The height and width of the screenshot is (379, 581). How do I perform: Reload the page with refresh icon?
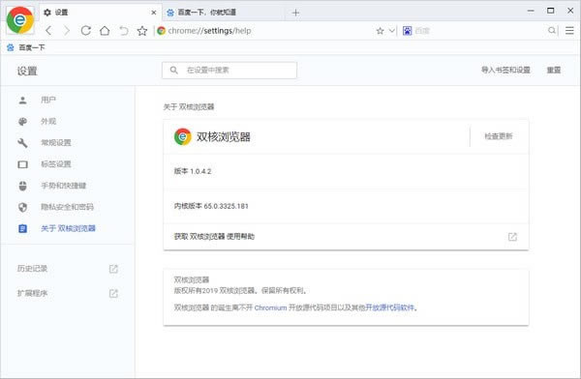[x=86, y=31]
